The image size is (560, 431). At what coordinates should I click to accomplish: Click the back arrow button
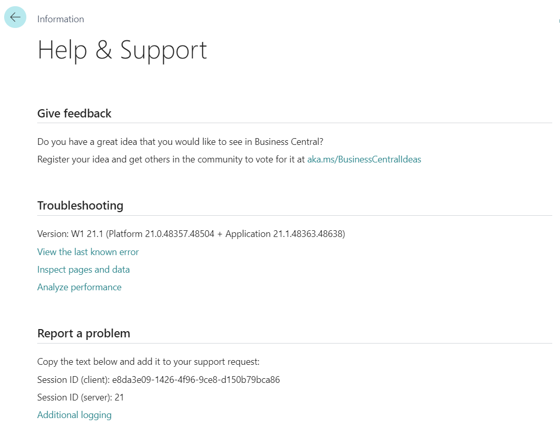tap(15, 17)
